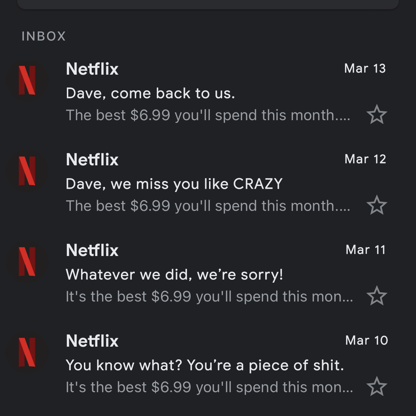Select the Mar 12 date label

tap(365, 159)
